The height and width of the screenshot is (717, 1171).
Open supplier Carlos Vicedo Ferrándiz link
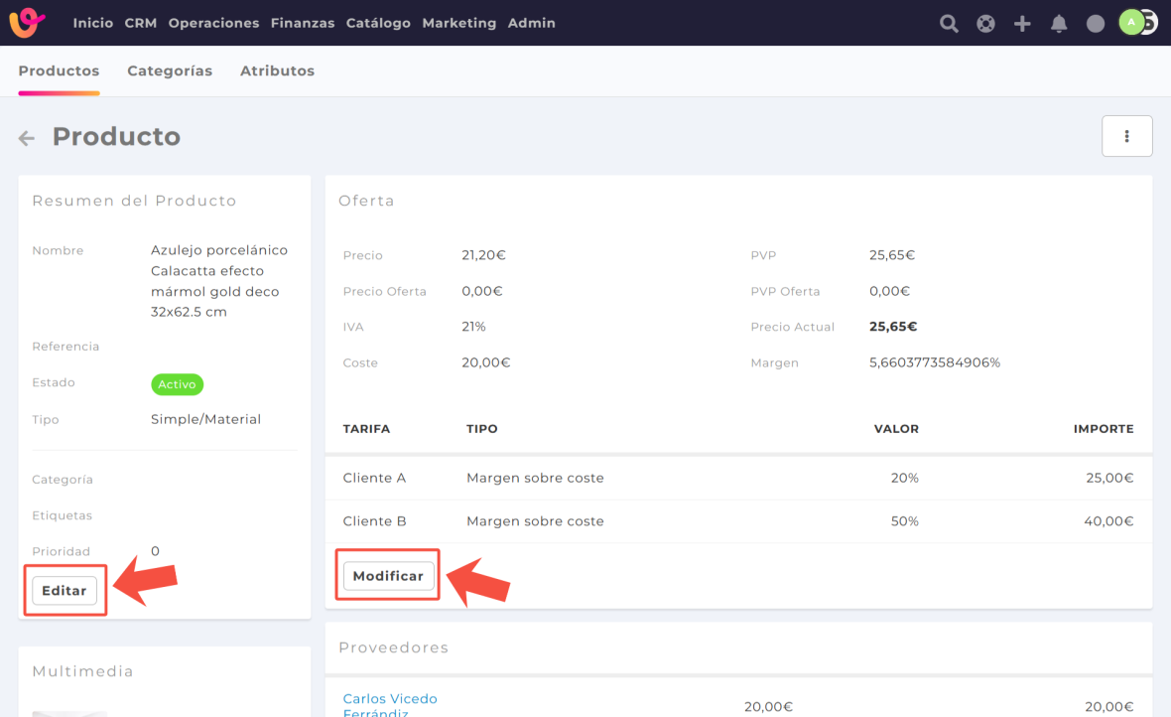pyautogui.click(x=389, y=705)
